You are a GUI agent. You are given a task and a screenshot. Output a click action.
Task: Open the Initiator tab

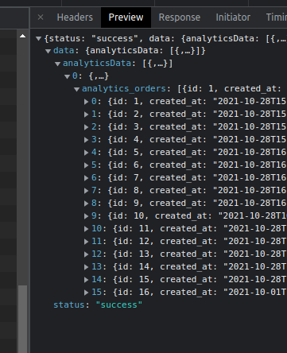[233, 17]
